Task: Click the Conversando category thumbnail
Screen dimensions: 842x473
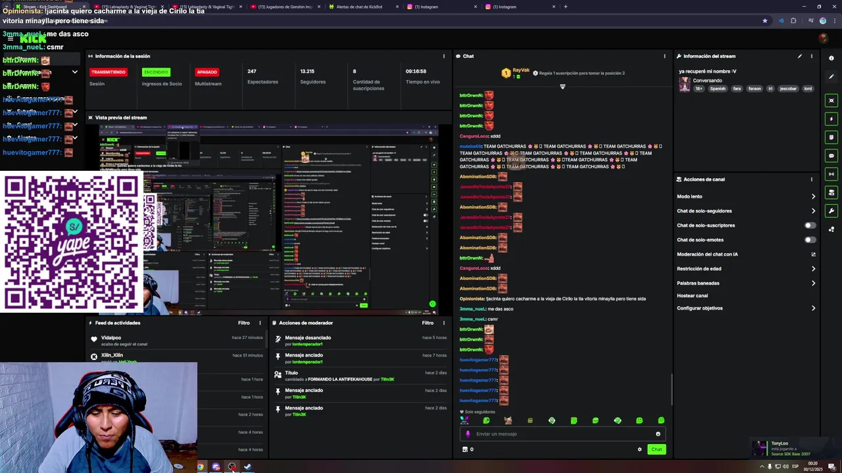Action: coord(685,84)
